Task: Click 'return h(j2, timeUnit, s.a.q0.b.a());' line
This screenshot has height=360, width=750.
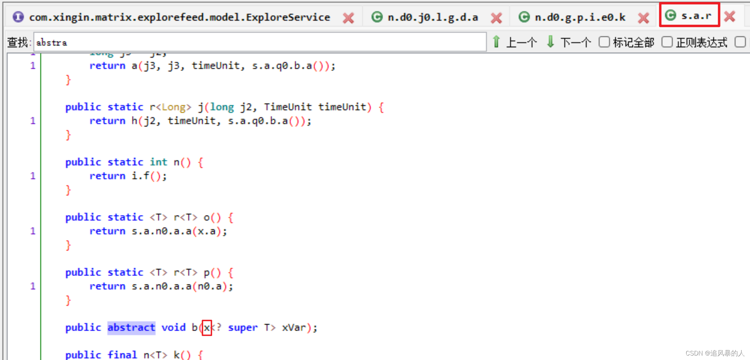Action: tap(200, 121)
